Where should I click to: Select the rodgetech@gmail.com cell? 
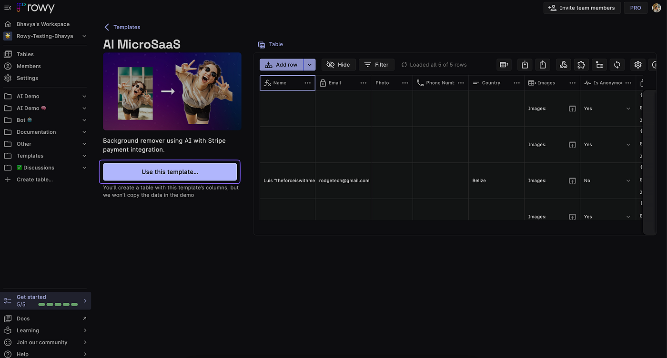click(343, 181)
